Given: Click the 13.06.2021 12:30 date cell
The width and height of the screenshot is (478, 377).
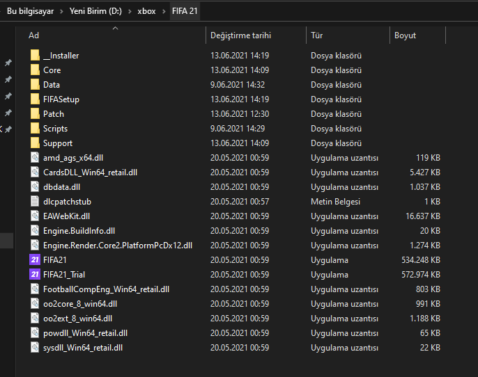Looking at the screenshot, I should click(x=240, y=114).
